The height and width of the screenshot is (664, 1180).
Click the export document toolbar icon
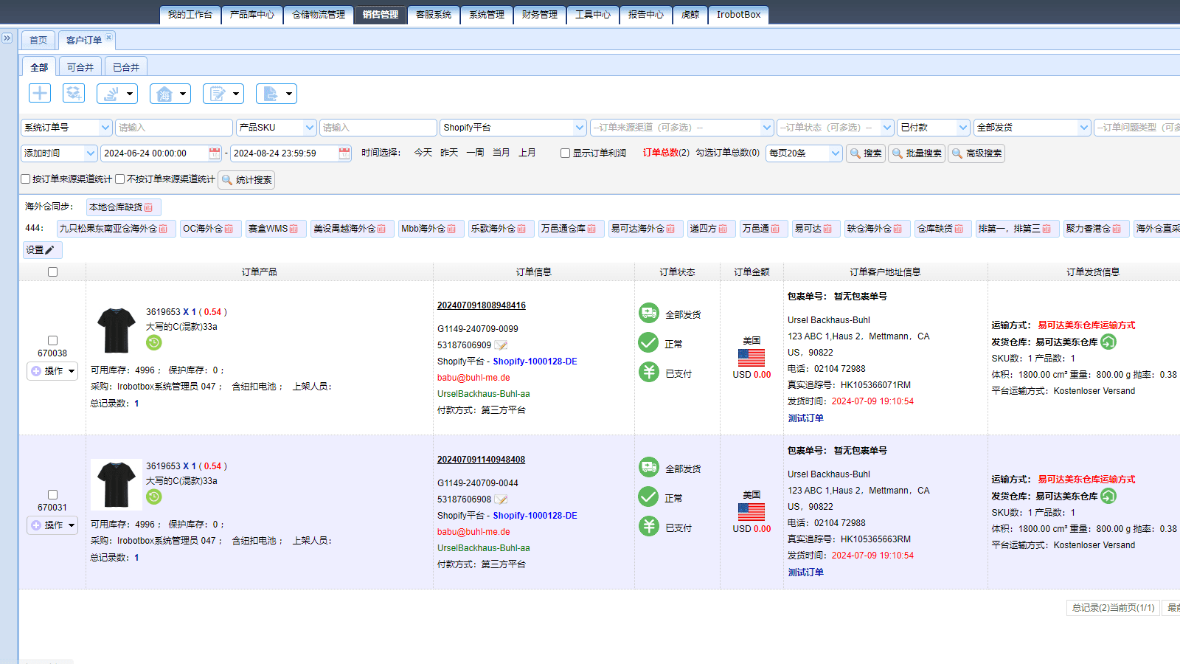point(271,94)
